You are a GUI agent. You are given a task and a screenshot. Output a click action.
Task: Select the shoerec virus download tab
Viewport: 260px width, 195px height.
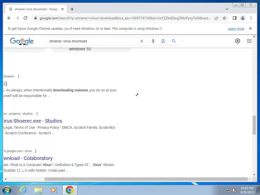click(36, 9)
